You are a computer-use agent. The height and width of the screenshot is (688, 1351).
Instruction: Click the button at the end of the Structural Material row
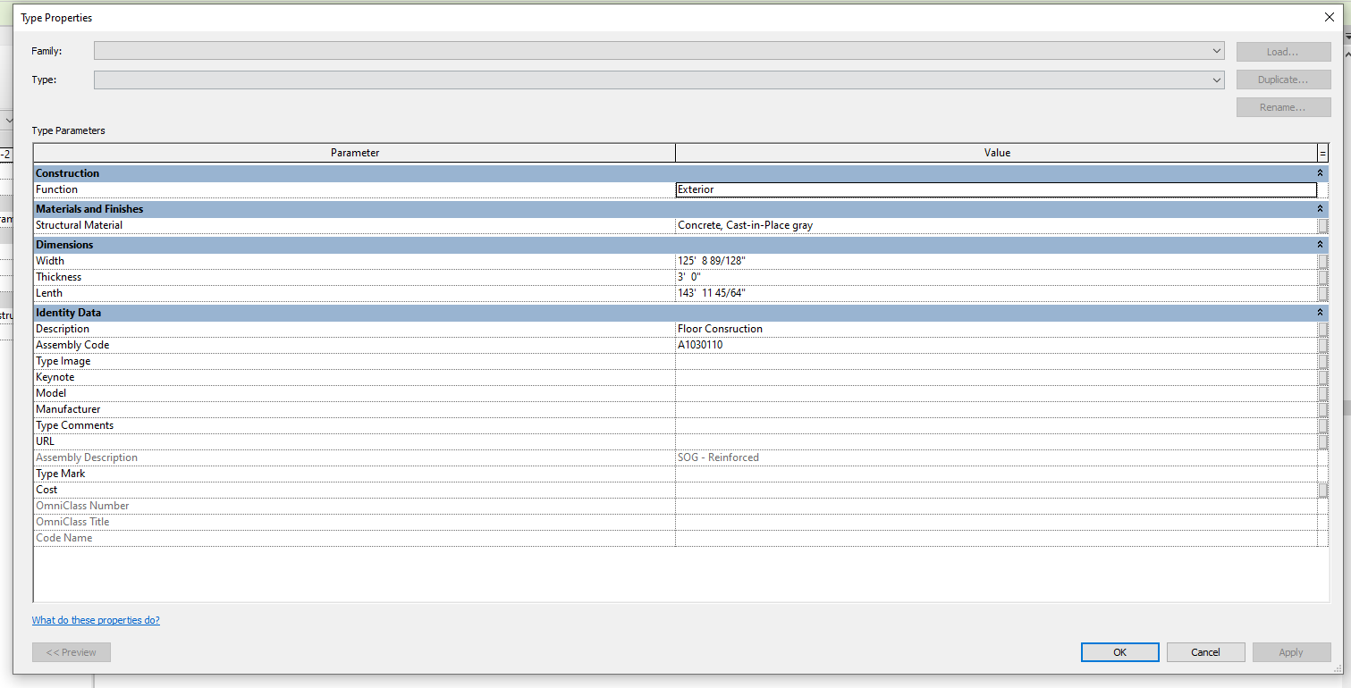[1323, 224]
